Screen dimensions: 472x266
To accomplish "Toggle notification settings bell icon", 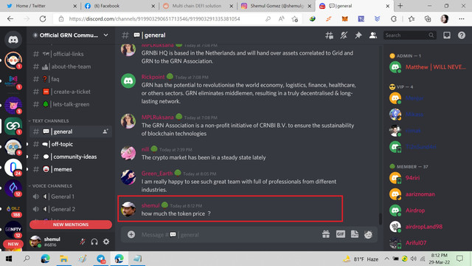I will [x=344, y=35].
